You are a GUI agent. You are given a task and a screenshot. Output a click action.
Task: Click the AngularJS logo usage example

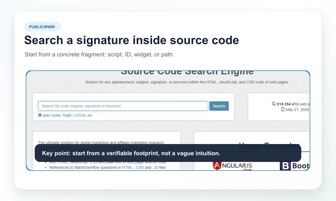[x=232, y=166]
